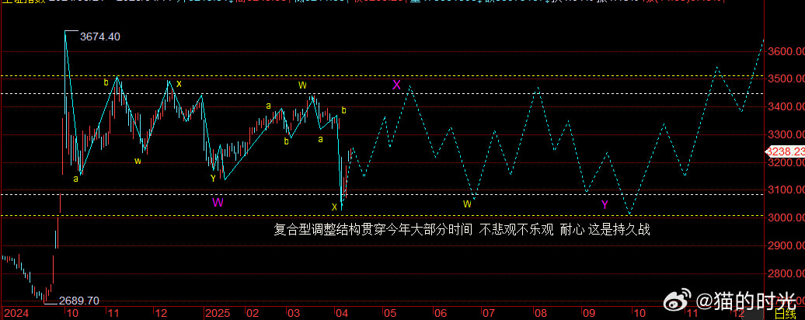Click the Weibo logo icon in watermark

(678, 301)
